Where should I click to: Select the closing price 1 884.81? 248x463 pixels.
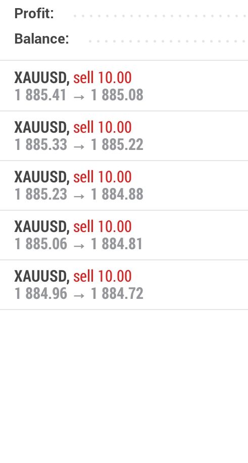[x=117, y=244]
